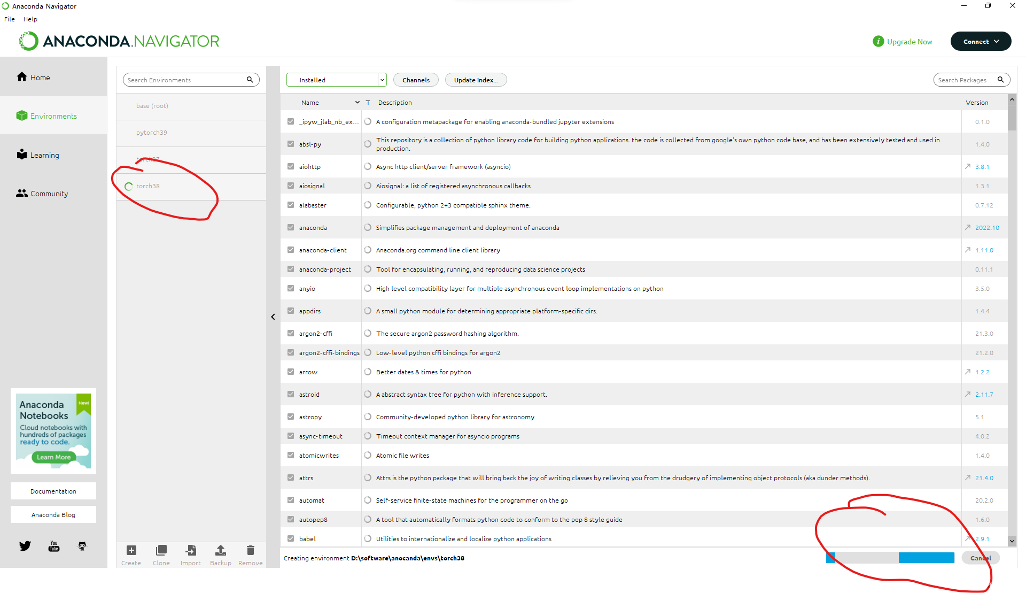Open the Anaconda Blog link
Image resolution: width=1026 pixels, height=593 pixels.
(x=53, y=514)
